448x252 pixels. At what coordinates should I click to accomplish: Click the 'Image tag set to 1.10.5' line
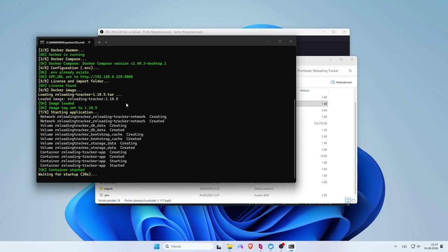point(68,108)
